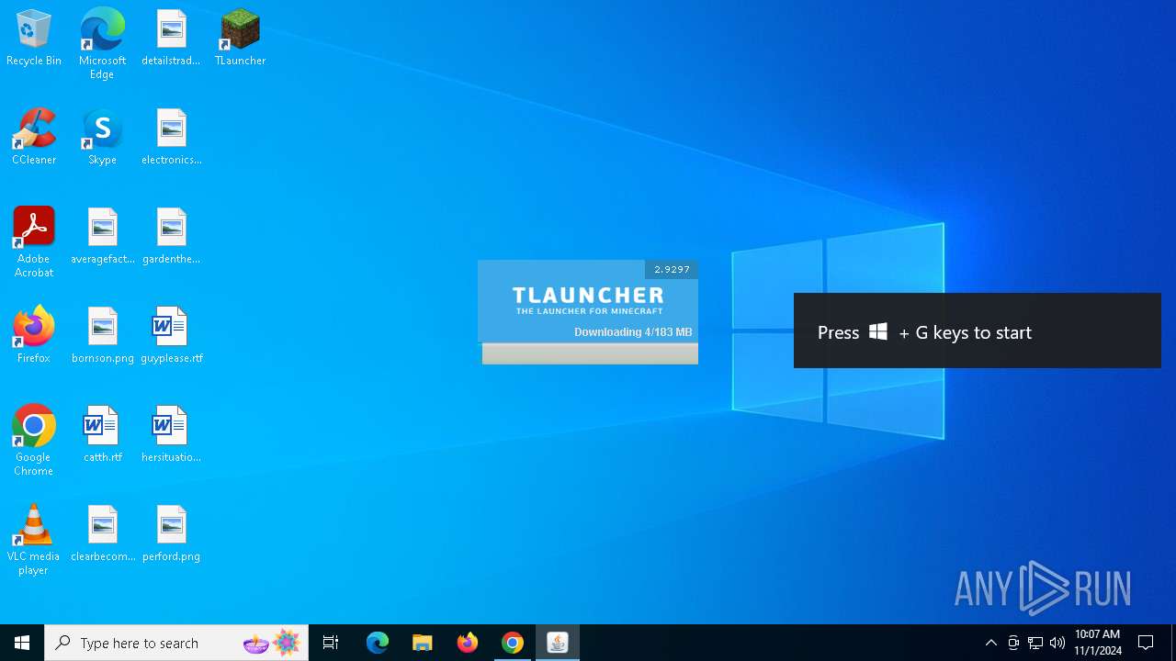Select the averagefact image file icon

102,237
